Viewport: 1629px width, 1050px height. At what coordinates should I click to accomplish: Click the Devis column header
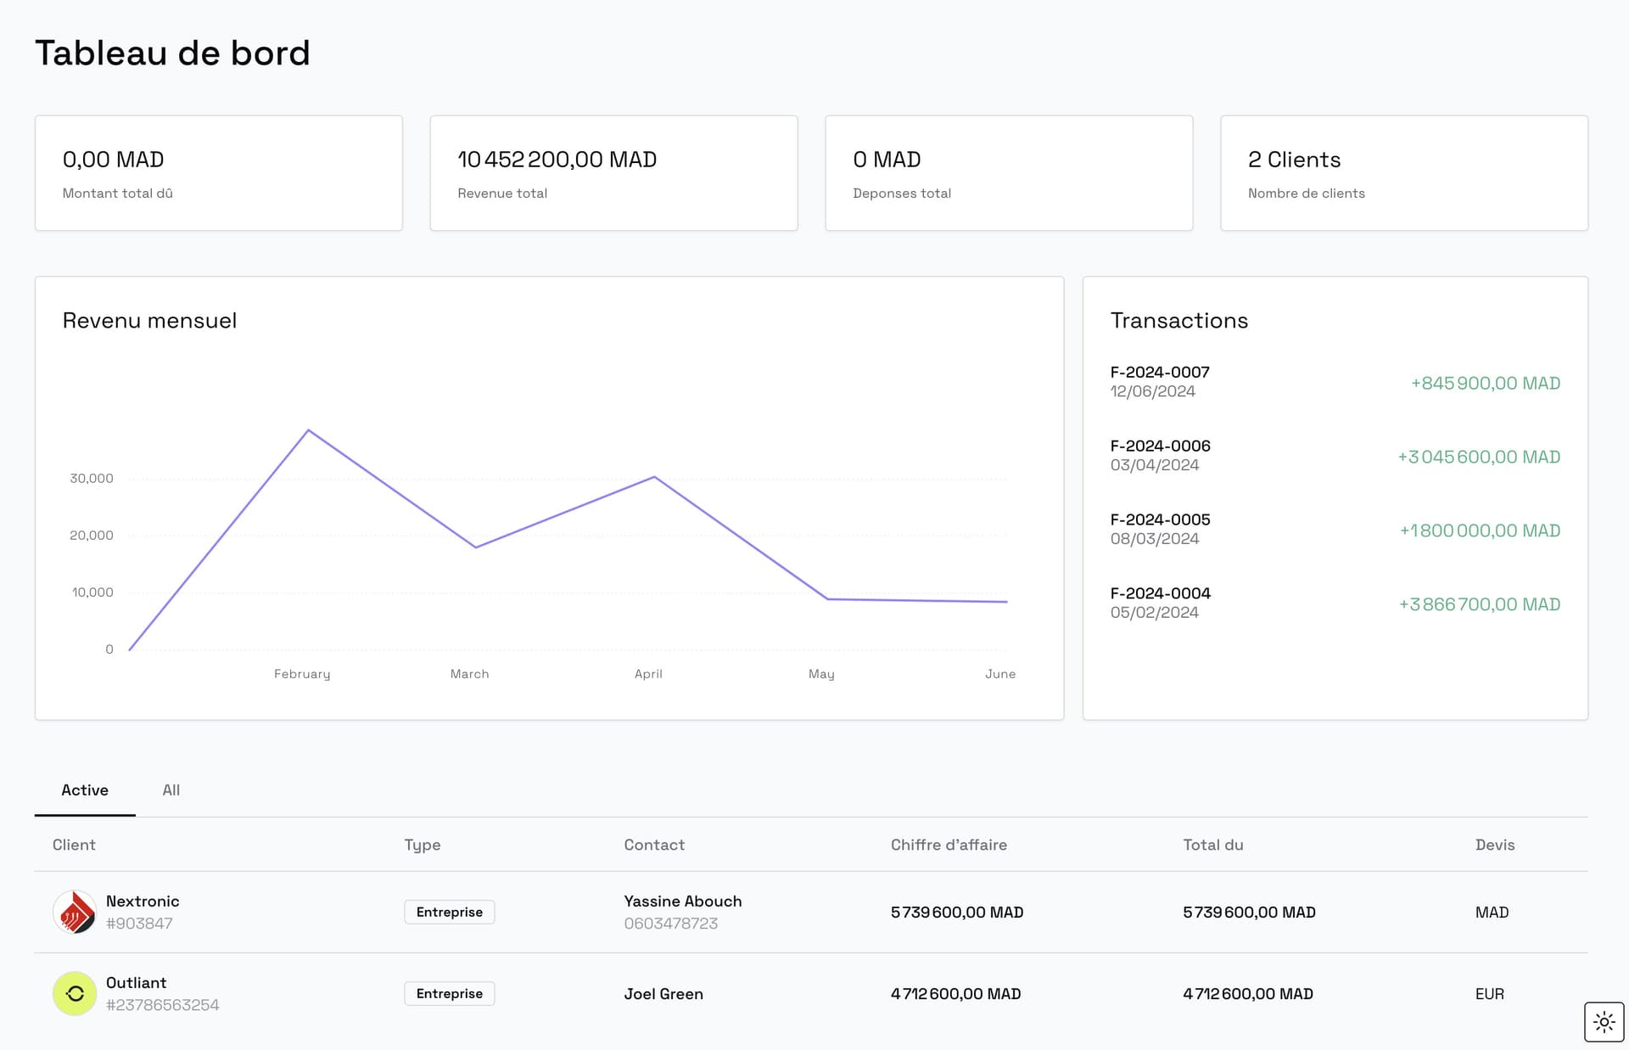(1495, 845)
